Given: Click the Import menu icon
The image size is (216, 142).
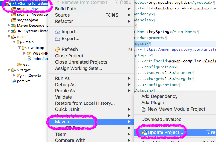Looking at the screenshot, I should [57, 32].
